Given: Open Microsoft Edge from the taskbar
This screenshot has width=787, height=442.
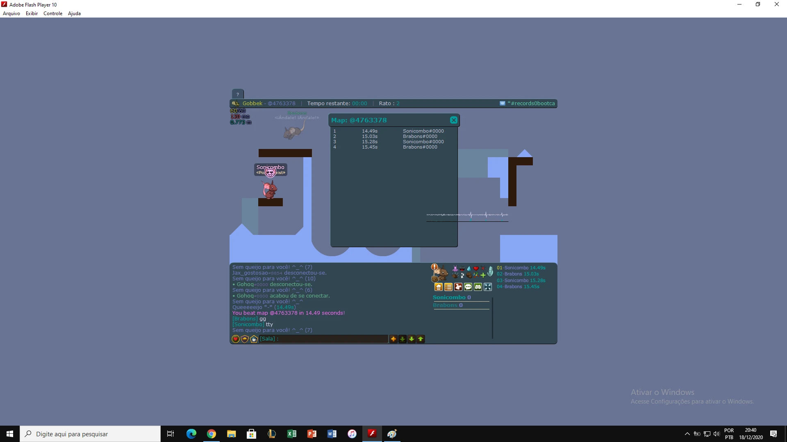Looking at the screenshot, I should [x=191, y=434].
